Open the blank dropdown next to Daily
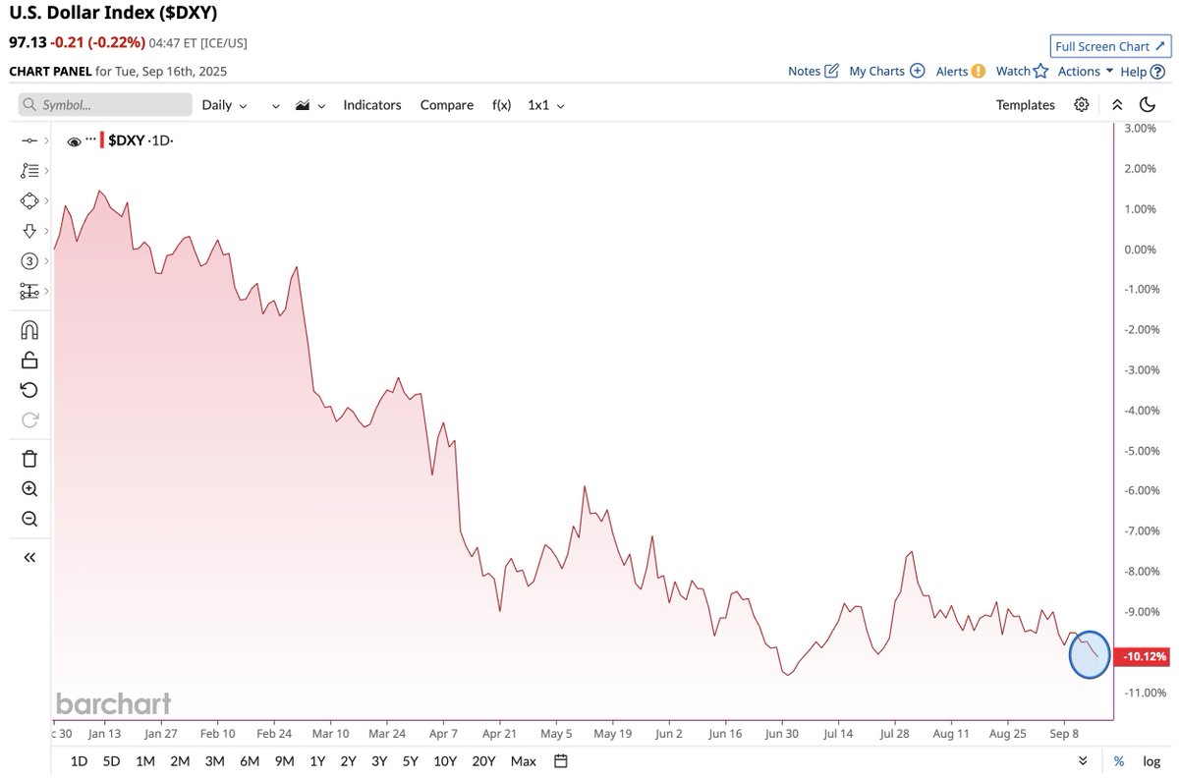 pyautogui.click(x=276, y=105)
